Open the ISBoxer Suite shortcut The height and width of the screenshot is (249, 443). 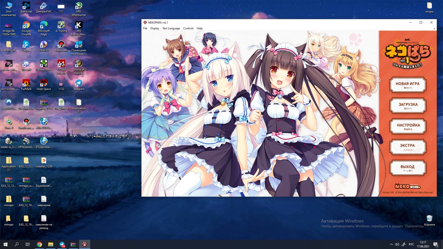(44, 66)
